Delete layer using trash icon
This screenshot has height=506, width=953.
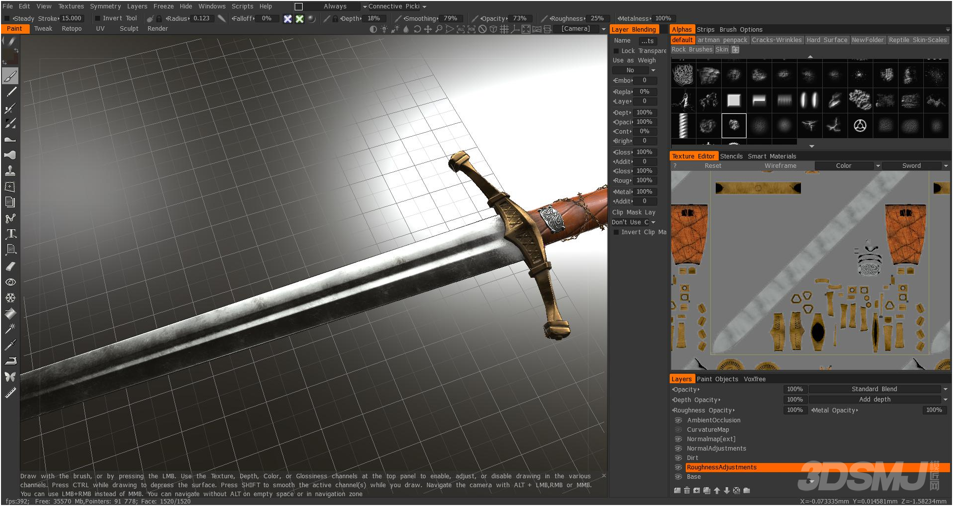click(x=687, y=491)
